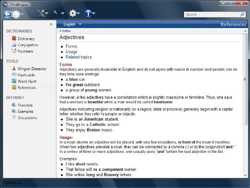Open References in sidebar
The width and height of the screenshot is (250, 188).
pos(27,88)
